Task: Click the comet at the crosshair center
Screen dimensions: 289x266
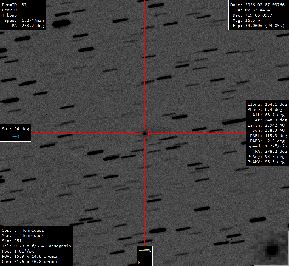Action: click(144, 133)
